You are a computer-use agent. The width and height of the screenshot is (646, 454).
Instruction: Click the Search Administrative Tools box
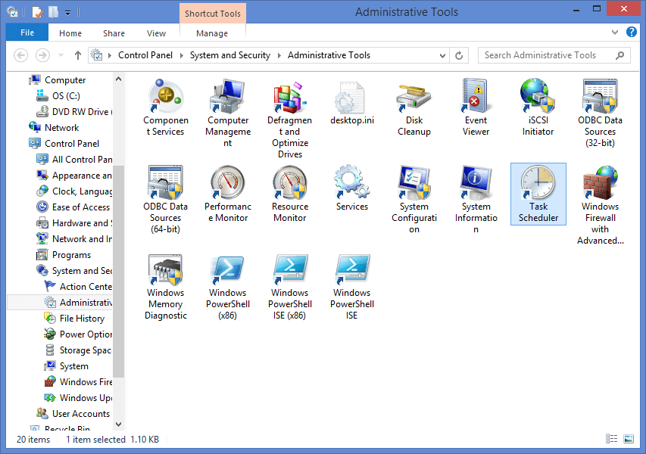pos(554,55)
